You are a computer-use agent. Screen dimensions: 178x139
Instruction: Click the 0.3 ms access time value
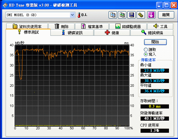click(155, 106)
